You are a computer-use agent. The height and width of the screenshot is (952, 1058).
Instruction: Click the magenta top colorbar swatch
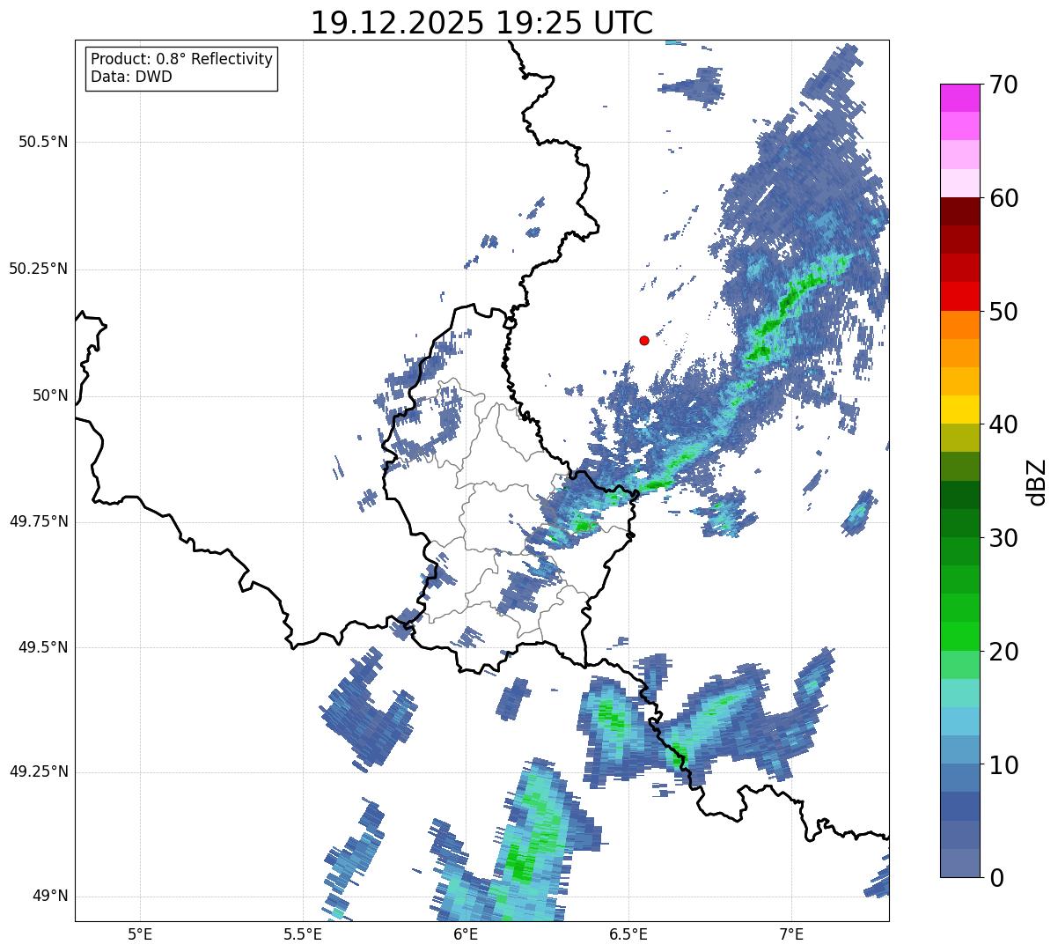pyautogui.click(x=960, y=98)
